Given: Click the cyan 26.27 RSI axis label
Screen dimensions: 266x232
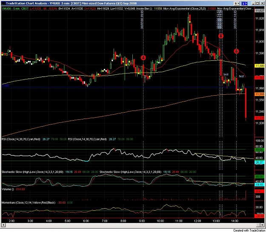Looking at the screenshot, I should (x=260, y=162).
